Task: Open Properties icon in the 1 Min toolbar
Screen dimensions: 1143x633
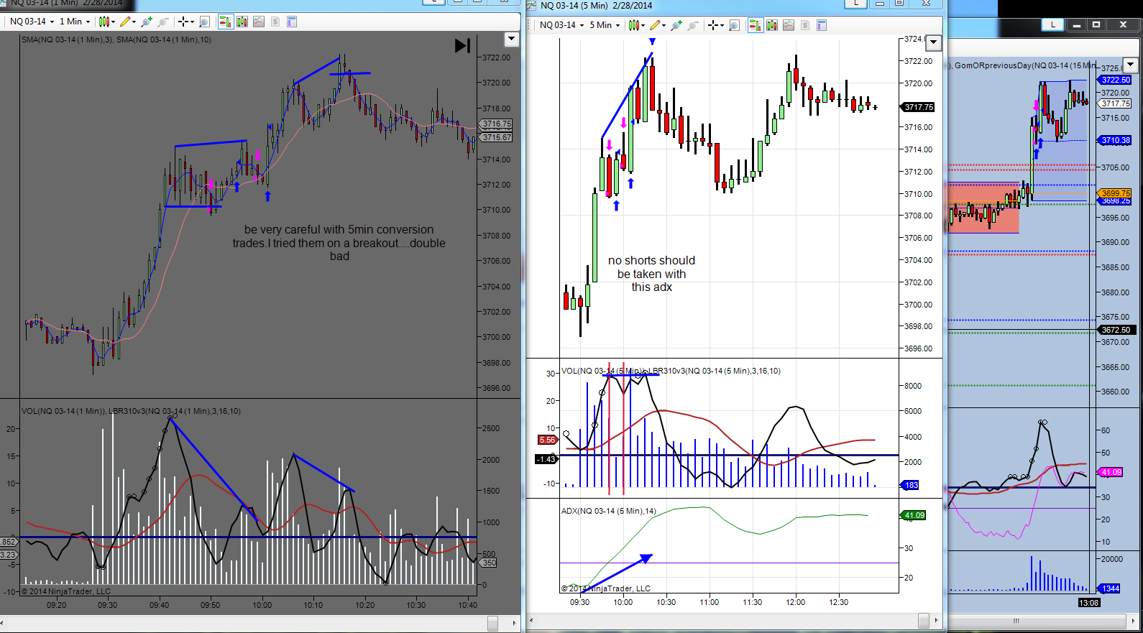Action: coord(292,22)
